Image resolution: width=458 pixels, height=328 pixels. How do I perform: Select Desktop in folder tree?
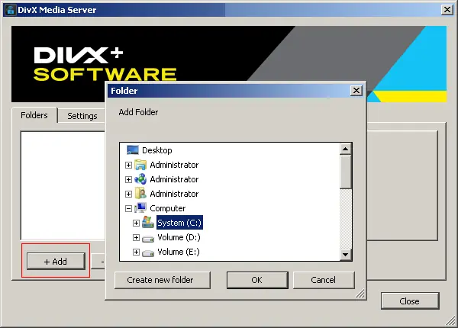[x=156, y=150]
